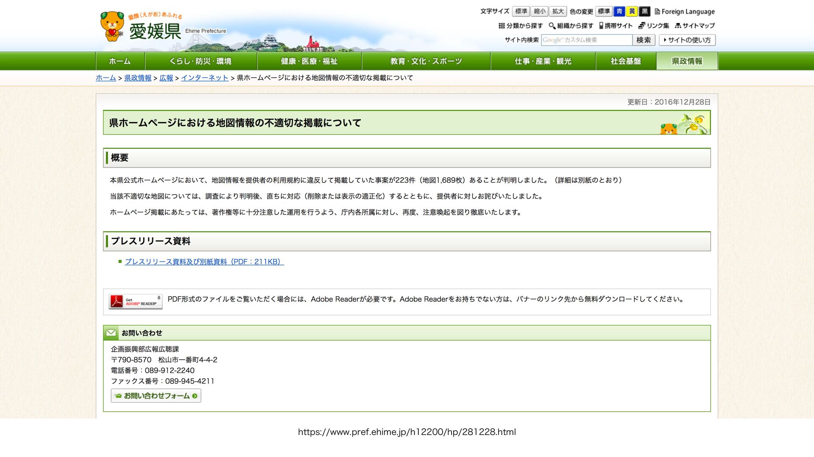The height and width of the screenshot is (457, 814).
Task: Open the press release PDF link
Action: tap(204, 262)
